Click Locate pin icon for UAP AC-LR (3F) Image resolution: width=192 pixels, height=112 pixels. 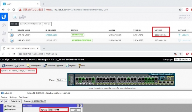(x=179, y=35)
